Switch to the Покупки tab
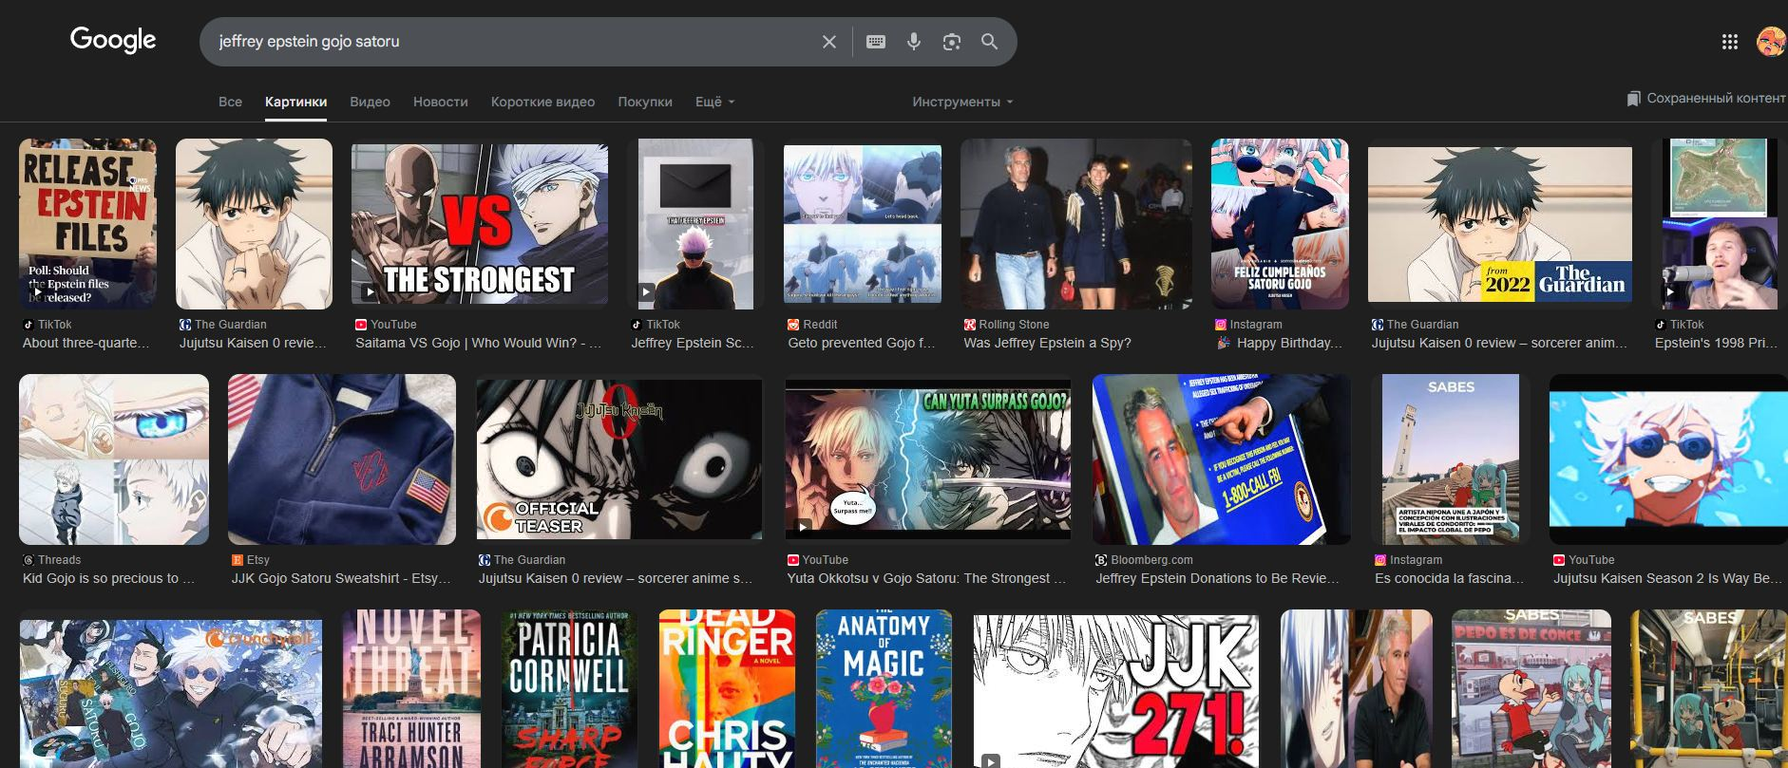1788x768 pixels. pyautogui.click(x=645, y=102)
